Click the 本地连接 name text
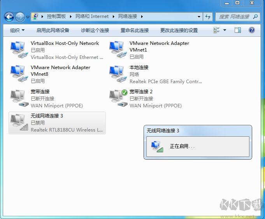Image resolution: width=265 pixels, height=219 pixels. pos(139,68)
